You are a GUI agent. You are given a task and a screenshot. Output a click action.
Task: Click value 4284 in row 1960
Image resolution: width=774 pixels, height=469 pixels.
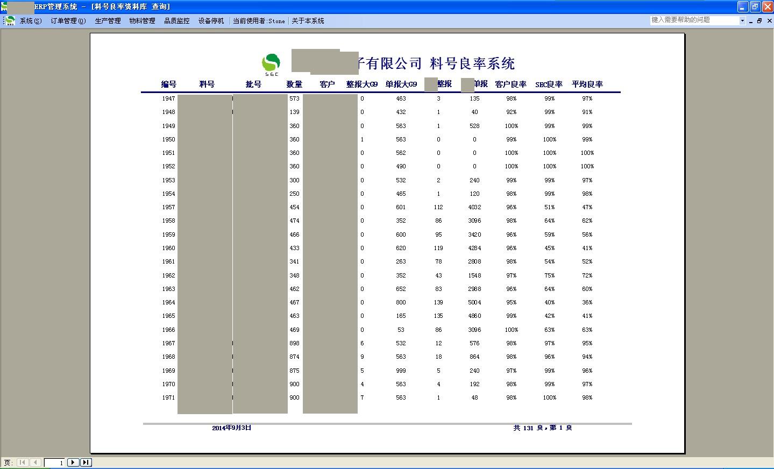(474, 248)
